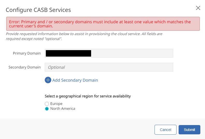This screenshot has height=139, width=205.
Task: Click the blue plus circle icon
Action: (x=48, y=80)
